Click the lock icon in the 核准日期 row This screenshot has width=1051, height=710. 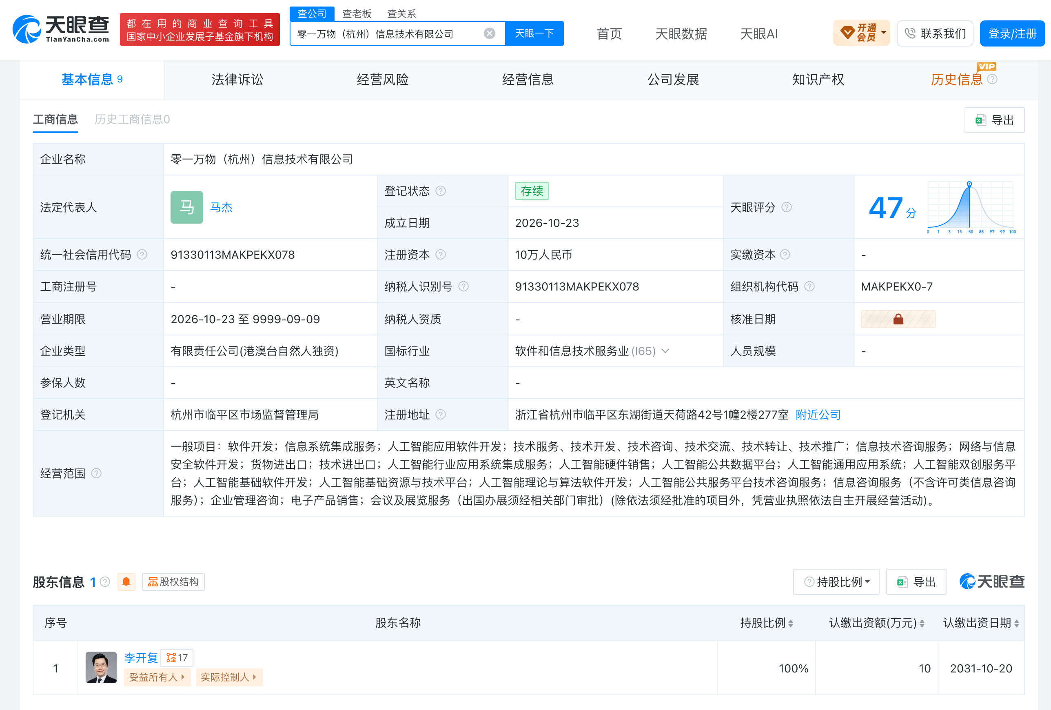pyautogui.click(x=898, y=319)
